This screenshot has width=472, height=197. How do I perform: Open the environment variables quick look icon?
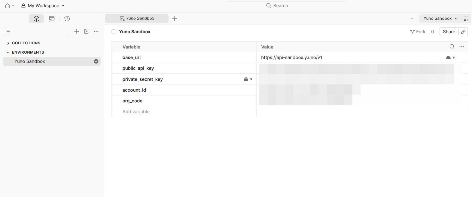pos(466,19)
